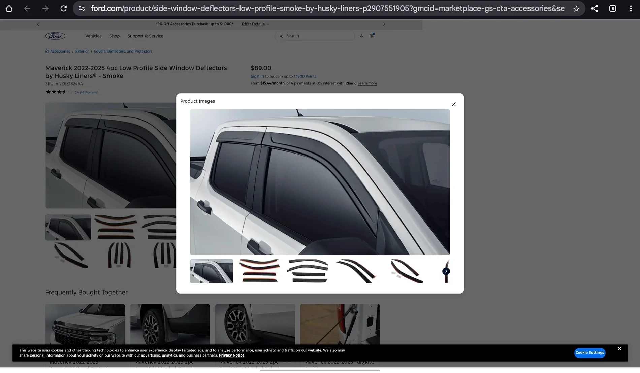The height and width of the screenshot is (373, 640).
Task: Click Klarna Learn more link
Action: click(367, 83)
